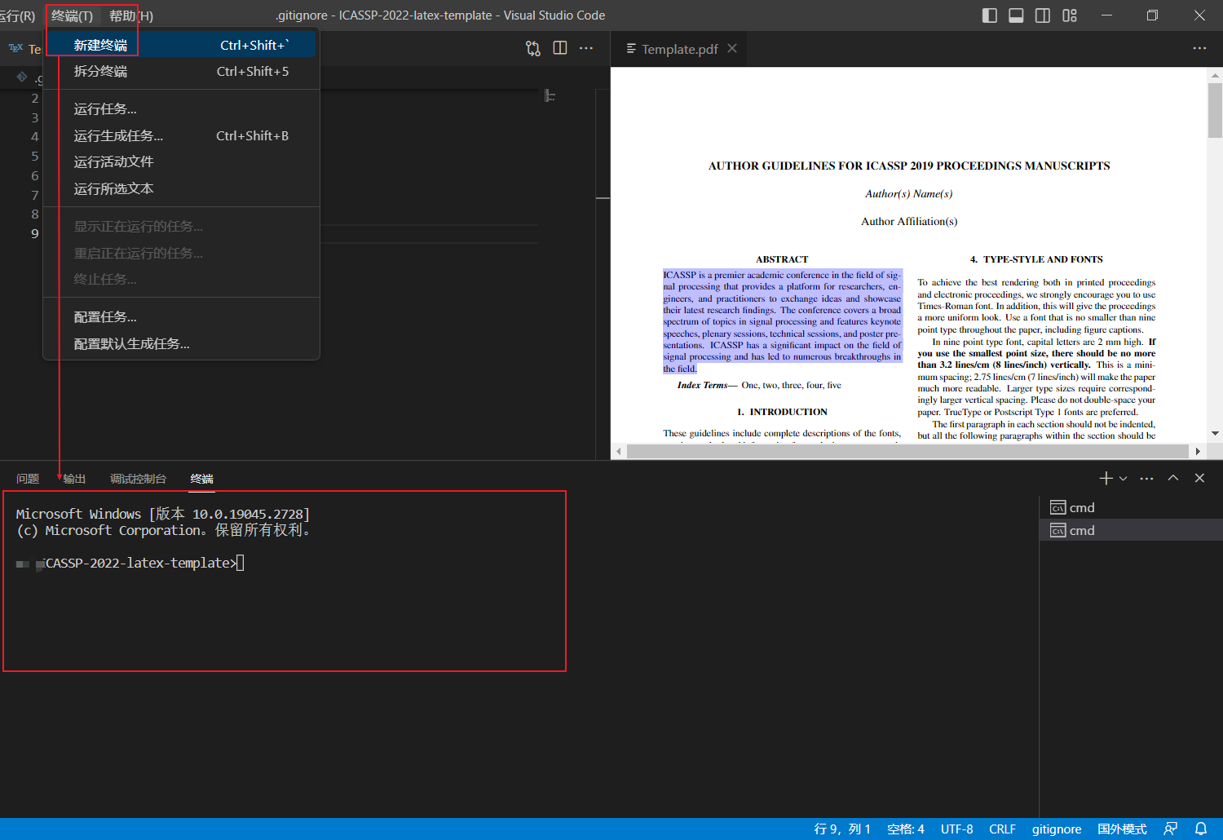Maximize the panel with the up chevron
This screenshot has height=840, width=1223.
point(1172,478)
